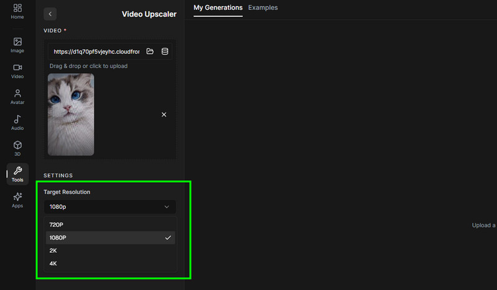Go back using the left chevron button
Image resolution: width=497 pixels, height=290 pixels.
coord(50,14)
